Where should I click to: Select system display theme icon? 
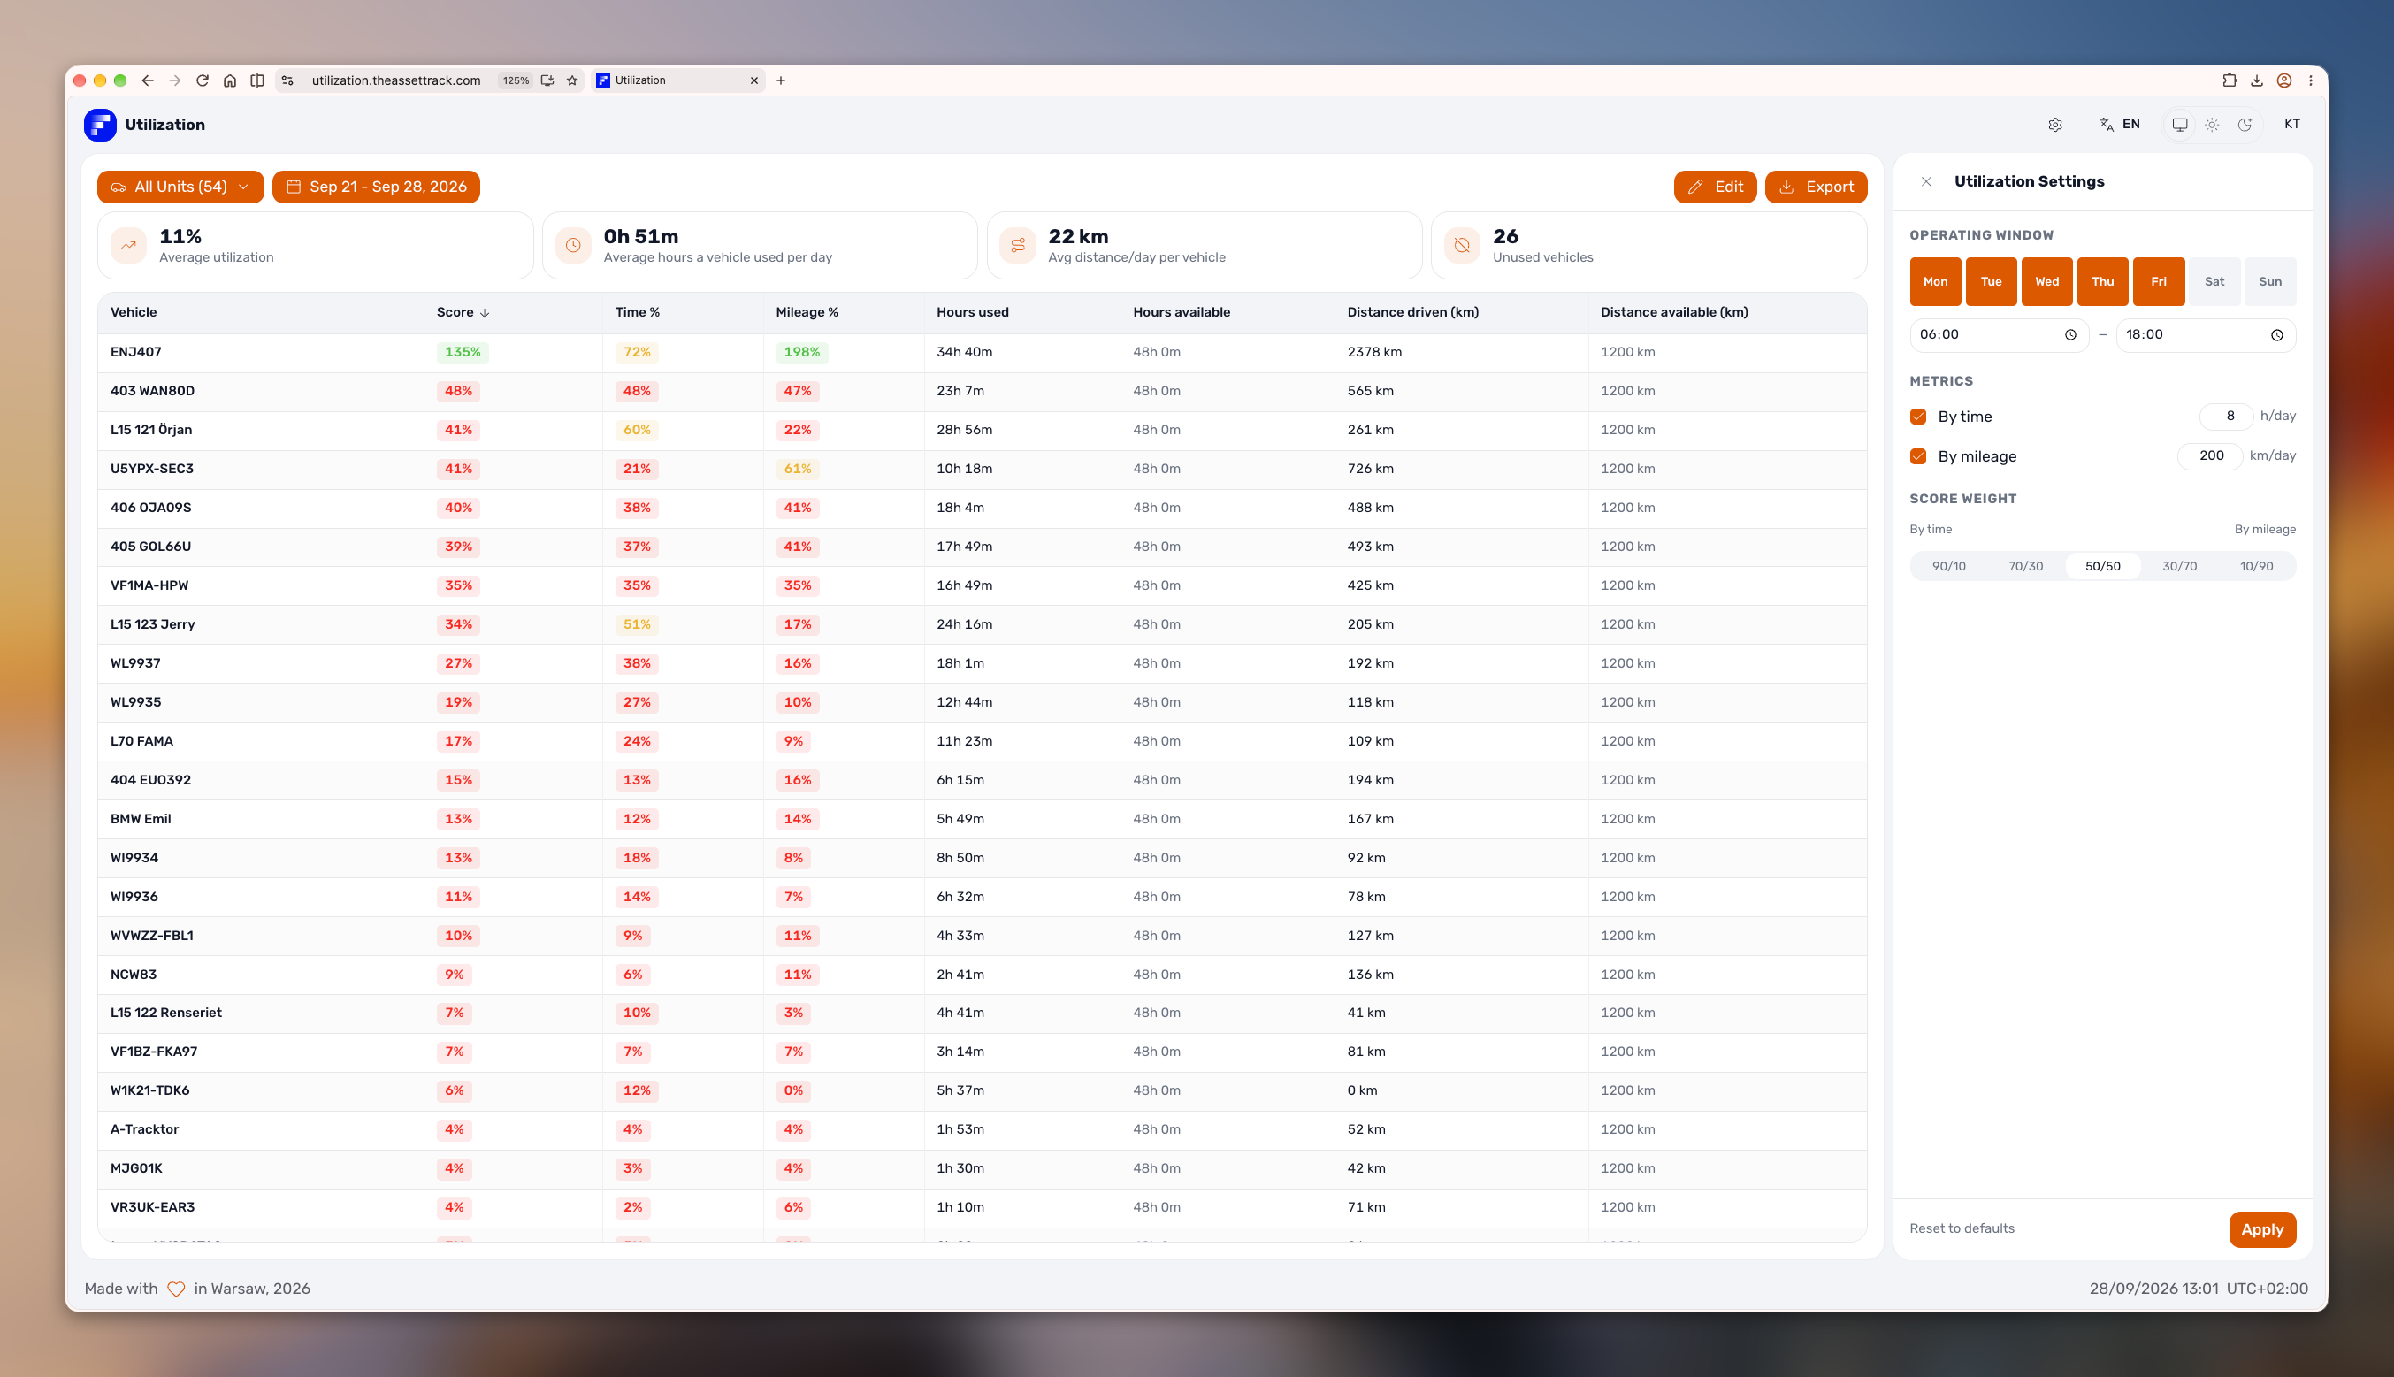tap(2179, 125)
